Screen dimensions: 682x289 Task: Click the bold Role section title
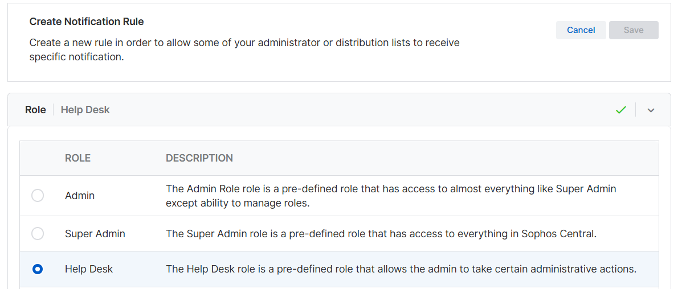pos(35,110)
